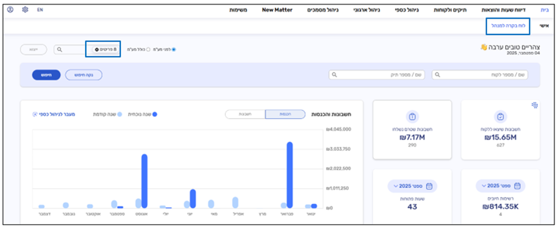The height and width of the screenshot is (231, 558).
Task: Select the לפני מע"מ radio option
Action: point(174,50)
